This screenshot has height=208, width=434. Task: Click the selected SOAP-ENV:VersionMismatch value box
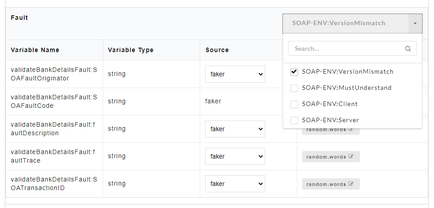346,23
